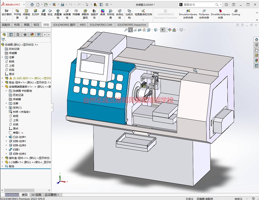This screenshot has height=200, width=259.
Task: Open the SOLIDWORKS Home icon in title bar
Action: (x=32, y=4)
